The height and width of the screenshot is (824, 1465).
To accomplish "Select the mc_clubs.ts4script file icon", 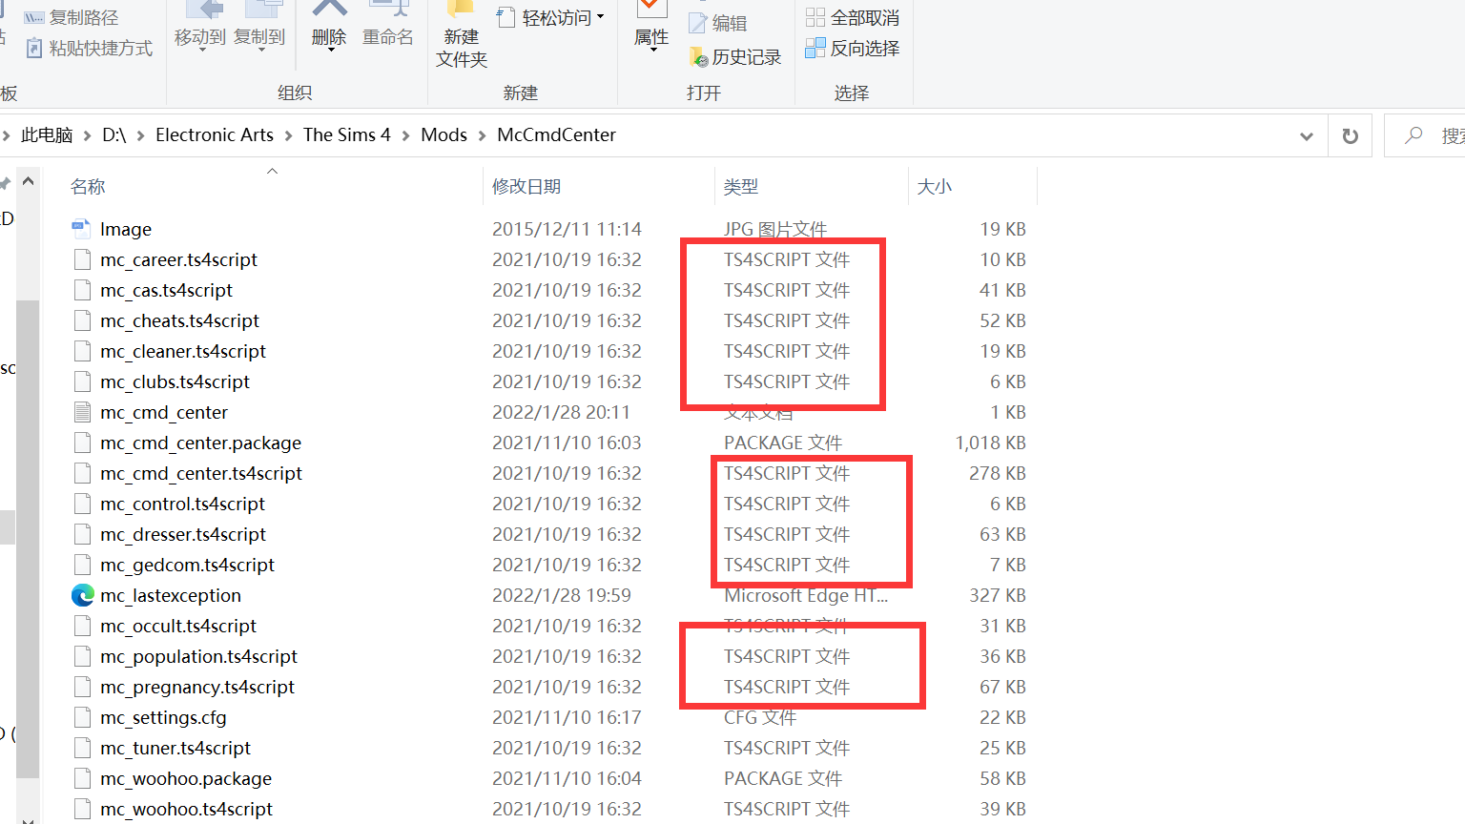I will (82, 381).
